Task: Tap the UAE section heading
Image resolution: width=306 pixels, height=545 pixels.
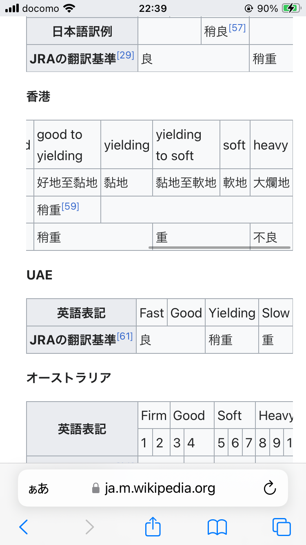Action: (x=40, y=275)
